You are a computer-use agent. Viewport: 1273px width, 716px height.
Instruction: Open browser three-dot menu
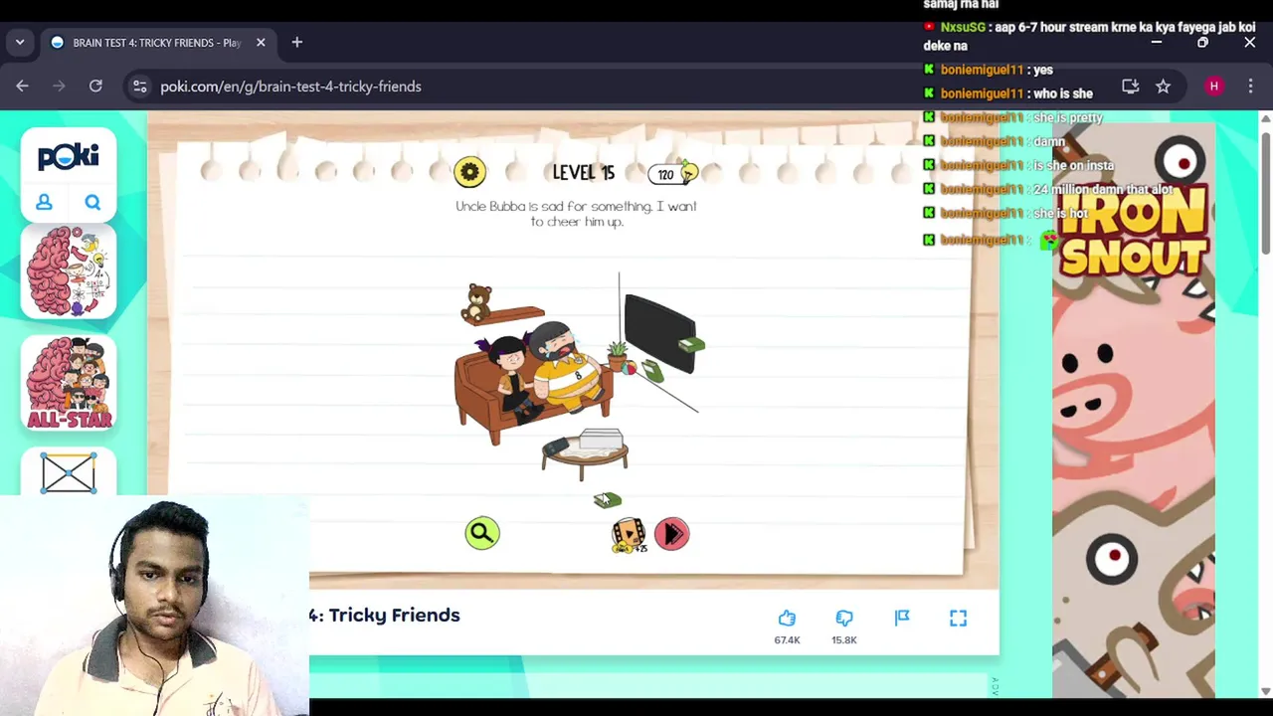point(1250,87)
